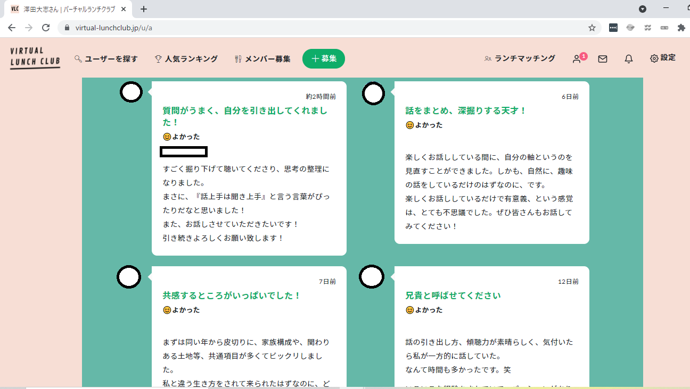Click review title 質問がうまく、自分を引き出してくれました！
Image resolution: width=690 pixels, height=389 pixels.
click(x=245, y=116)
